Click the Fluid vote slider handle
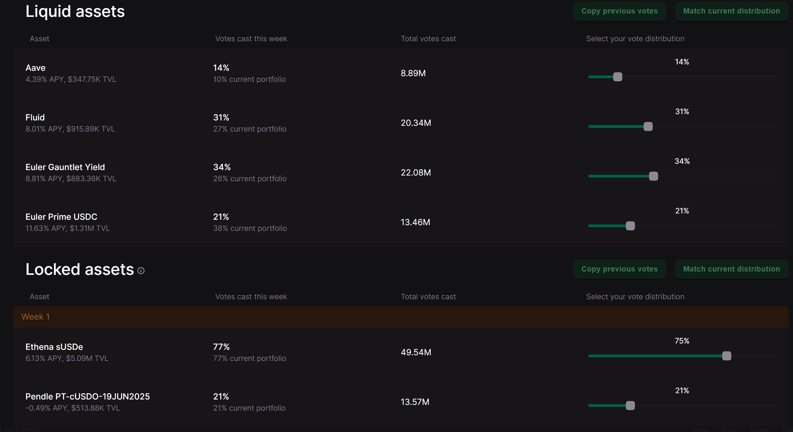The width and height of the screenshot is (793, 432). [x=648, y=126]
